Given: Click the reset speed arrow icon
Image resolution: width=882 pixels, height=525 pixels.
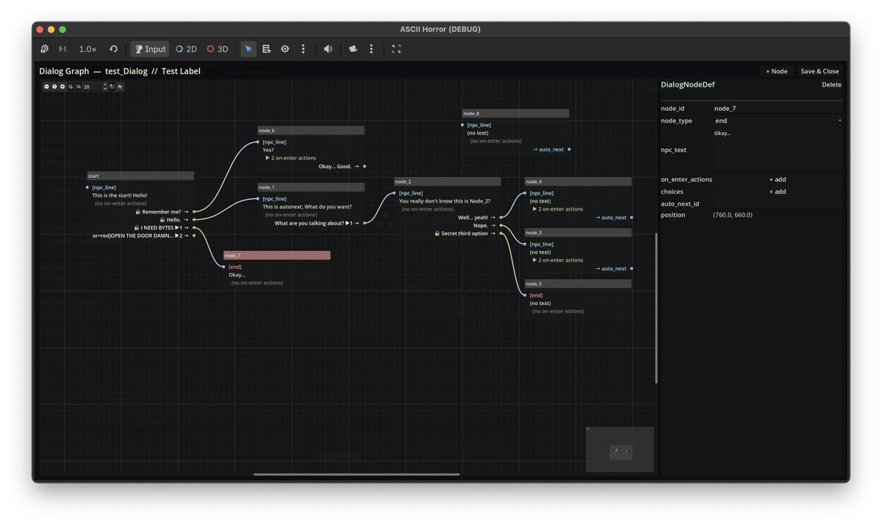Looking at the screenshot, I should (113, 49).
